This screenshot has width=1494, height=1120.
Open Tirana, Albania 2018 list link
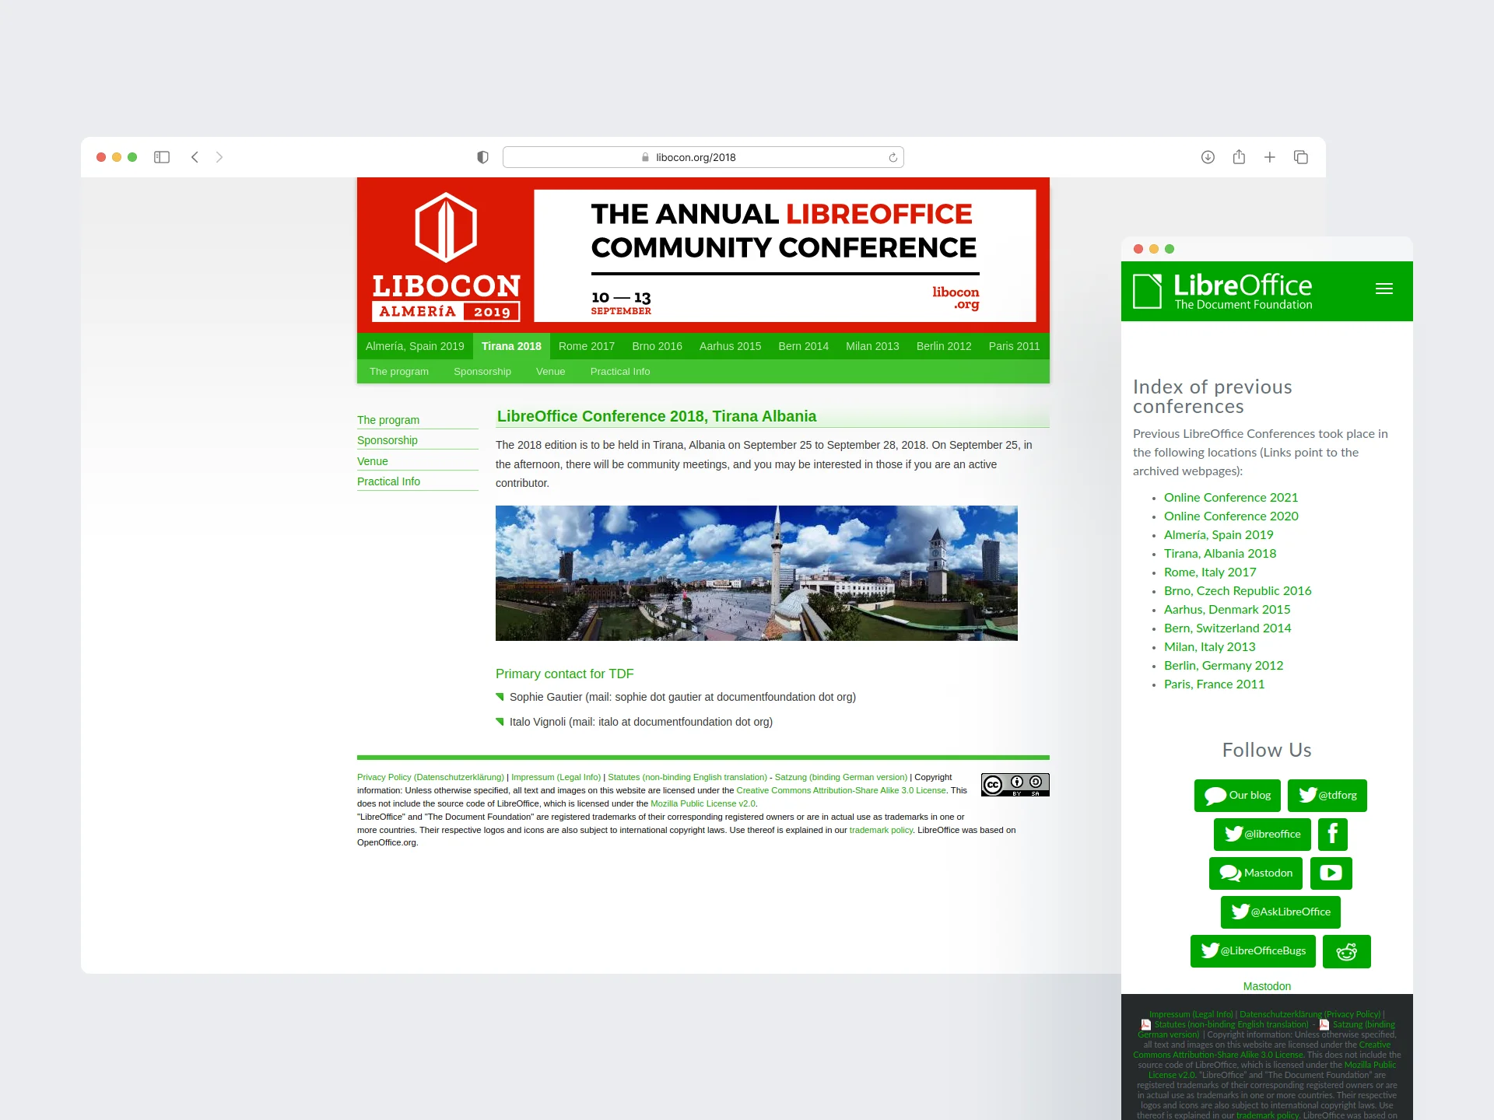point(1220,554)
